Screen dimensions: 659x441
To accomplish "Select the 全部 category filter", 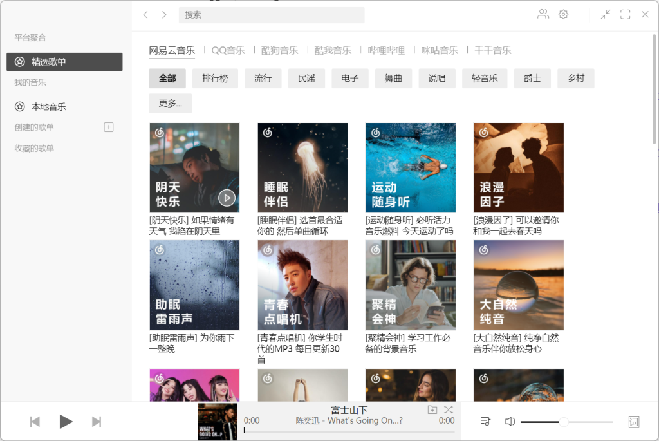I will [x=167, y=78].
